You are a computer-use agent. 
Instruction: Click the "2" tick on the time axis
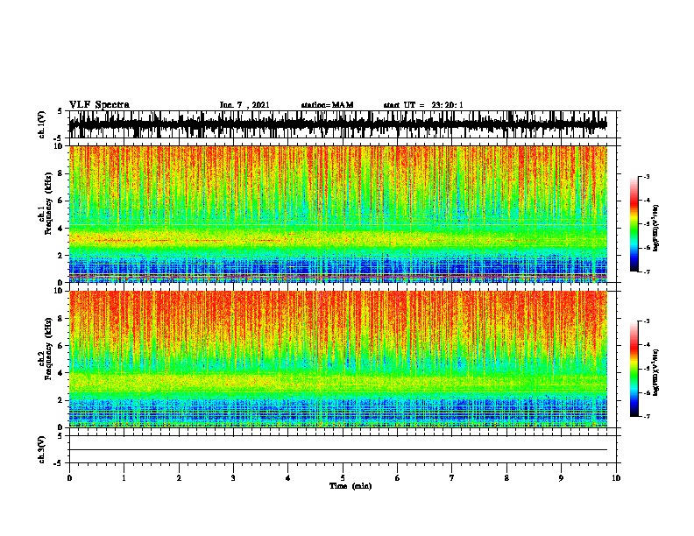click(179, 478)
